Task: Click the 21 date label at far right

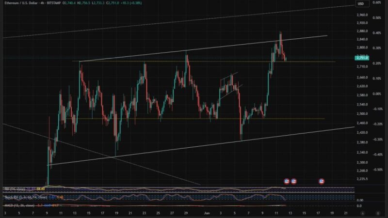Action: coord(346,213)
